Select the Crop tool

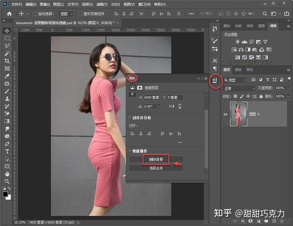[x=7, y=61]
